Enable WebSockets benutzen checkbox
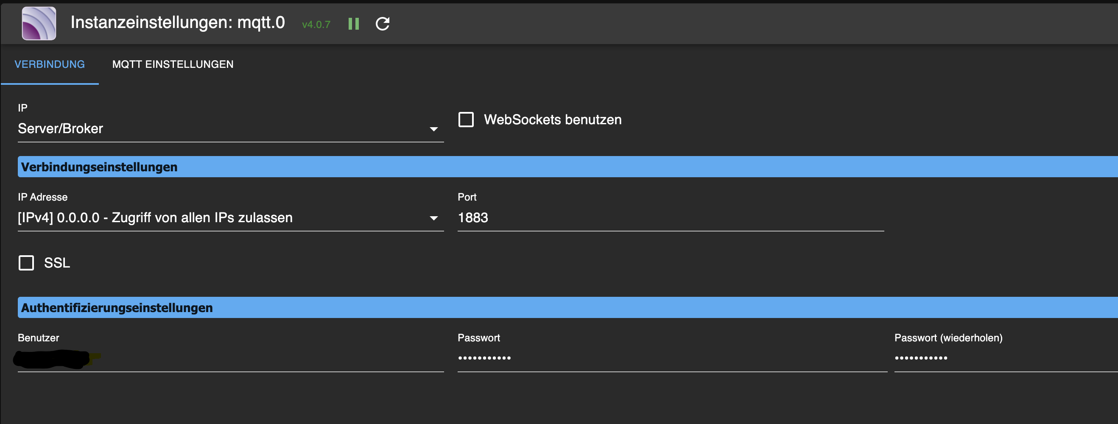The width and height of the screenshot is (1118, 424). click(466, 120)
